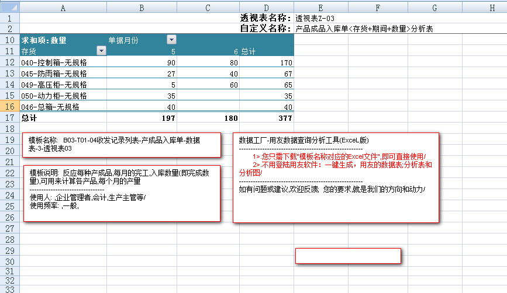Screen dimensions: 507x293
Task: Open the 单据月份 filter dropdown
Action: (x=171, y=40)
